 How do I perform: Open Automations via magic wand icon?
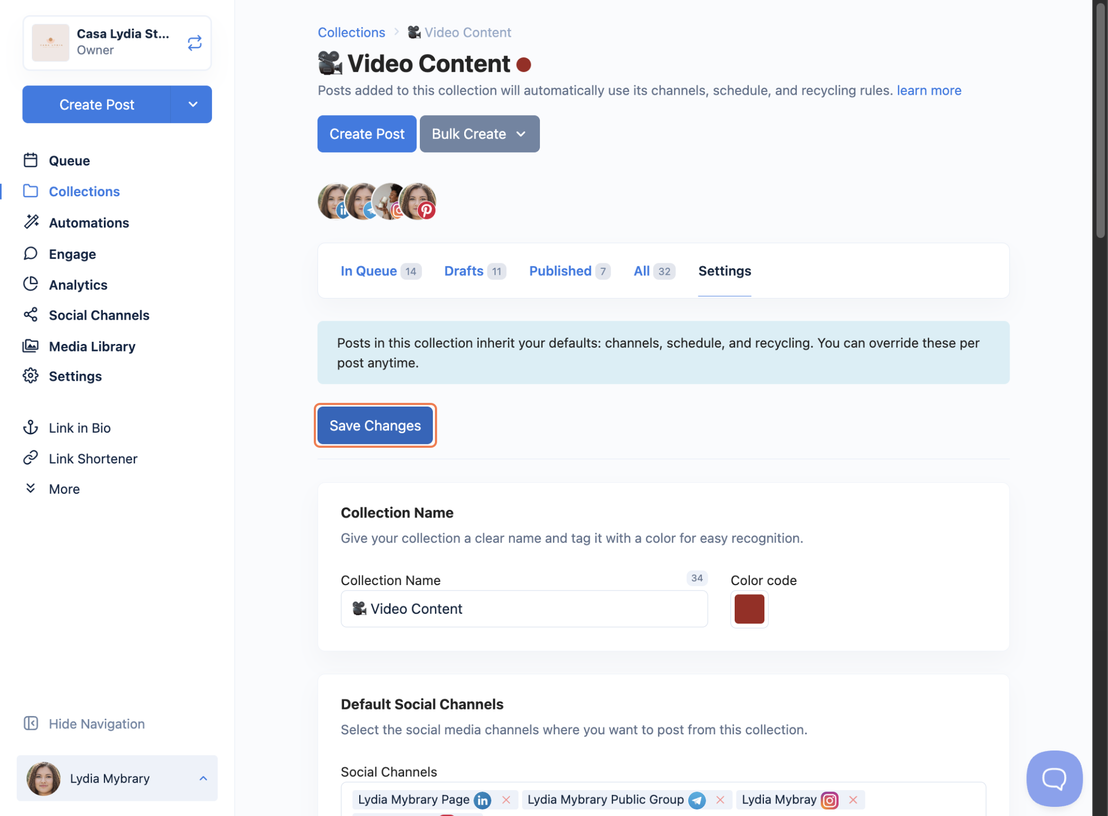(x=31, y=222)
